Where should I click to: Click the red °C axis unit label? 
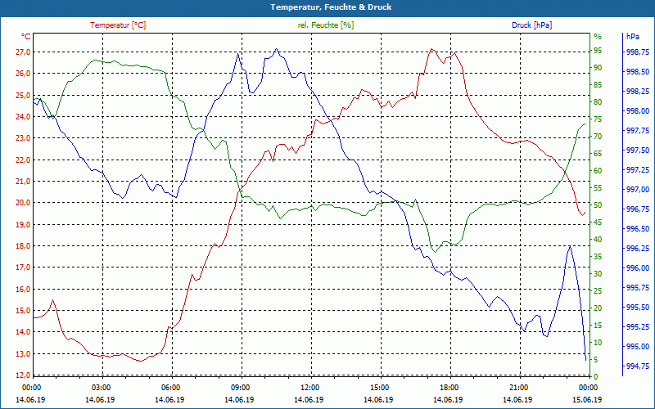click(25, 37)
